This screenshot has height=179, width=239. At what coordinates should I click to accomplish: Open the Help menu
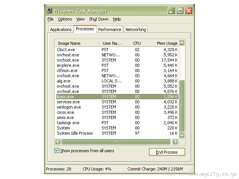[x=117, y=19]
